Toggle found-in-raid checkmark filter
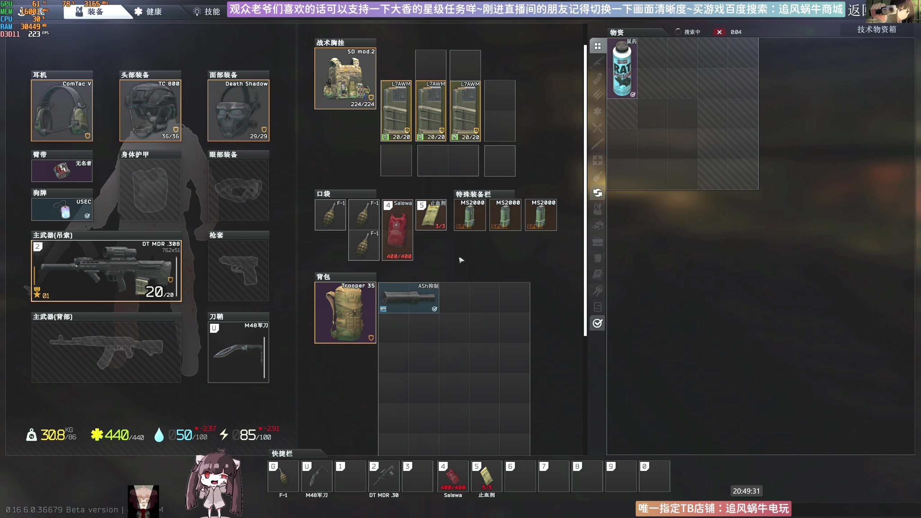The width and height of the screenshot is (921, 518). point(598,323)
